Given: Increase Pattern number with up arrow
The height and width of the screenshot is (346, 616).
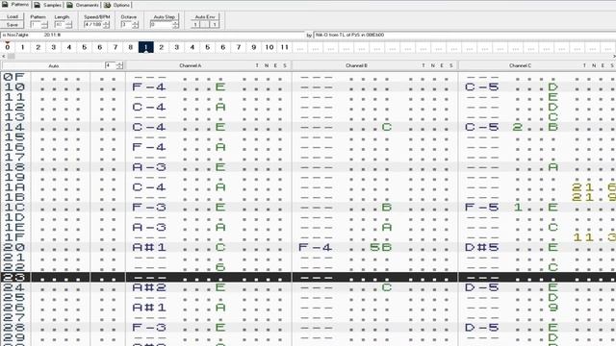Looking at the screenshot, I should [44, 23].
